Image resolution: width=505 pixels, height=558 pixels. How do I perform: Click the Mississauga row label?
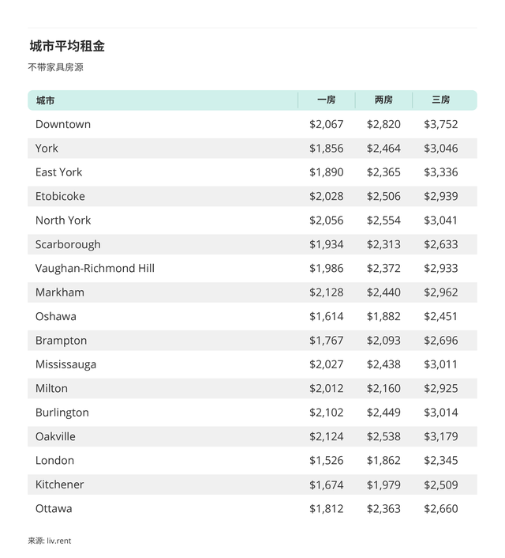[x=65, y=364]
